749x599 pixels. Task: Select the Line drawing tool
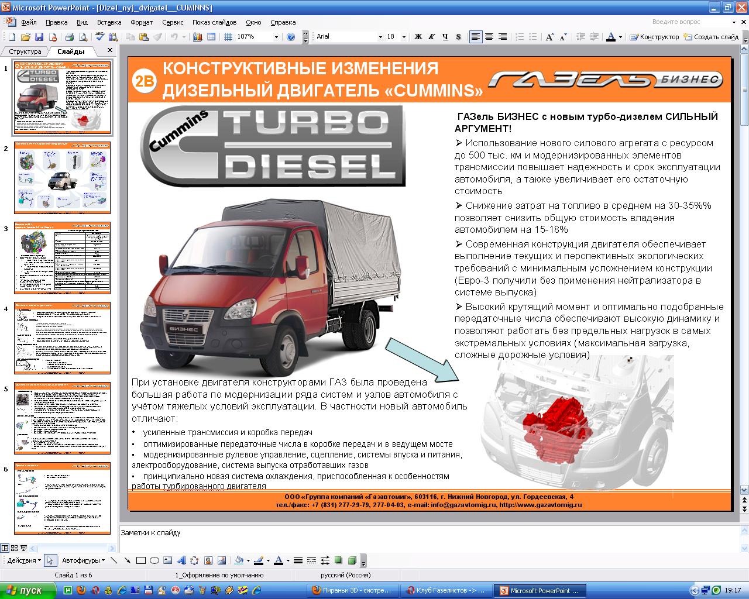point(114,560)
